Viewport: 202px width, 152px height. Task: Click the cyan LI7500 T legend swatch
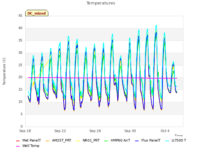pos(167,141)
